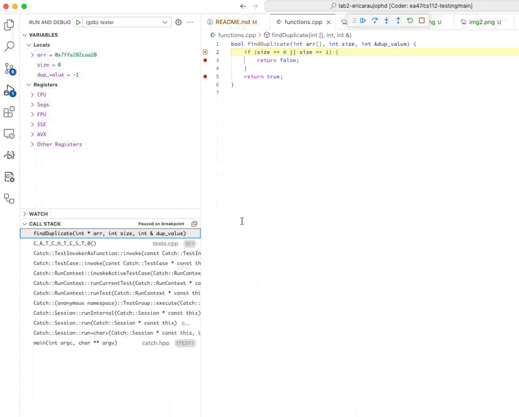Click the debug settings gear icon
The image size is (519, 417).
click(178, 21)
